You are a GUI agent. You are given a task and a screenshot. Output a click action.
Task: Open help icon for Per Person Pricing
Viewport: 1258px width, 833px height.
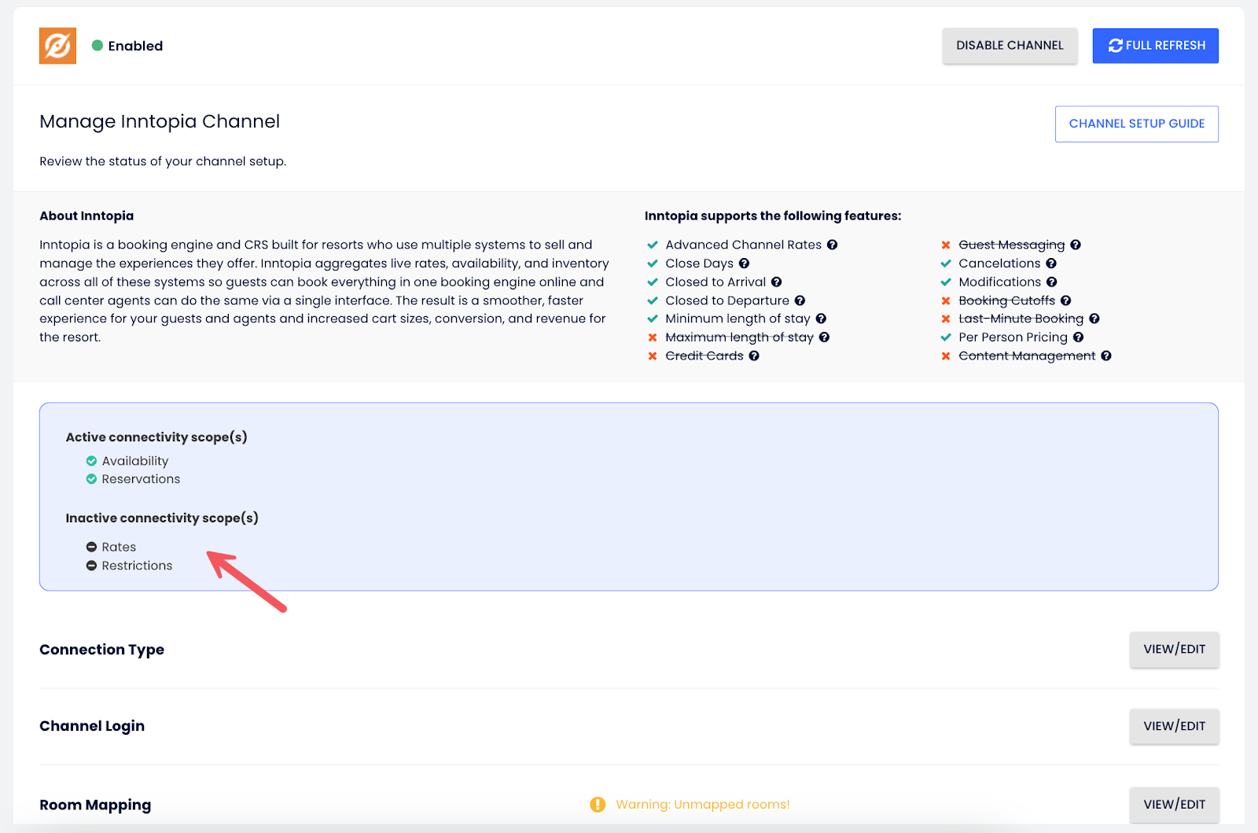click(x=1079, y=337)
